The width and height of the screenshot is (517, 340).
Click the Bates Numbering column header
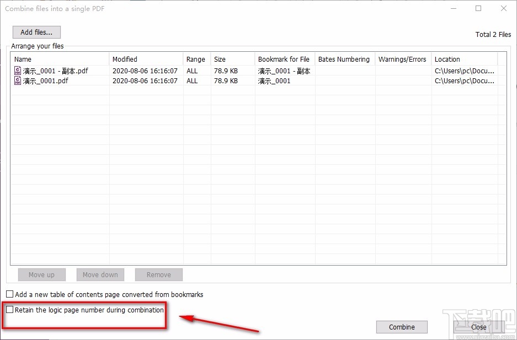[x=345, y=59]
